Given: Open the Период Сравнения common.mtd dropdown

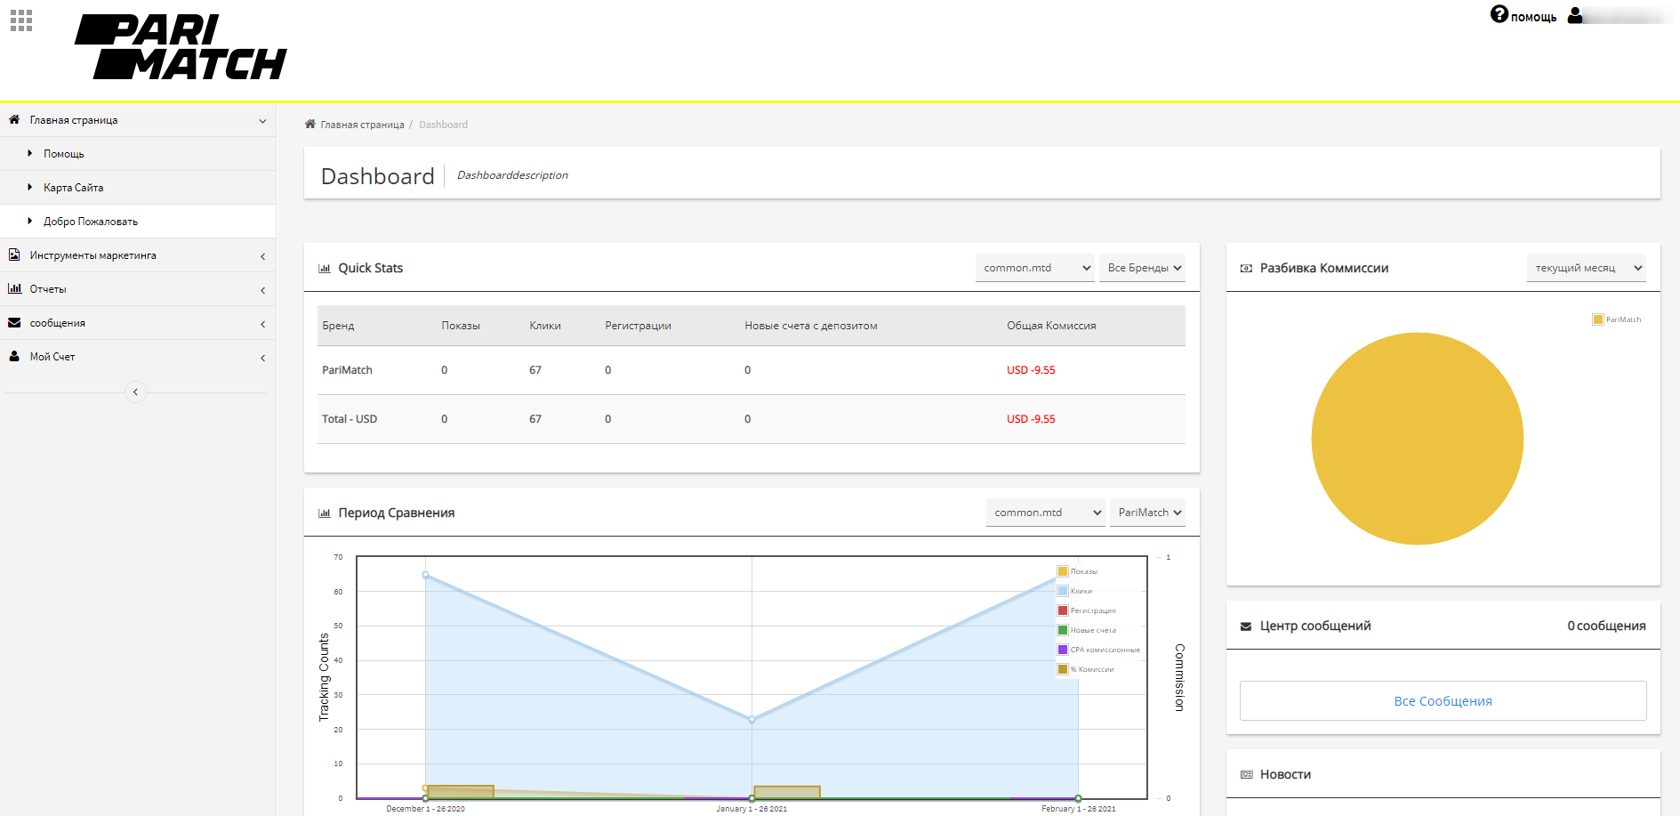Looking at the screenshot, I should (x=1046, y=513).
